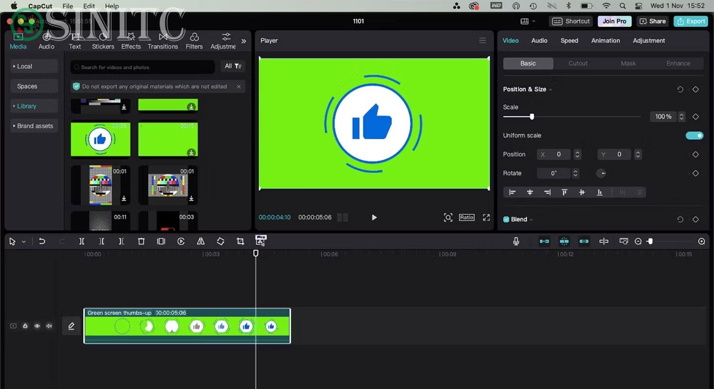Add keyframe for Scale property
This screenshot has width=714, height=389.
tap(695, 117)
